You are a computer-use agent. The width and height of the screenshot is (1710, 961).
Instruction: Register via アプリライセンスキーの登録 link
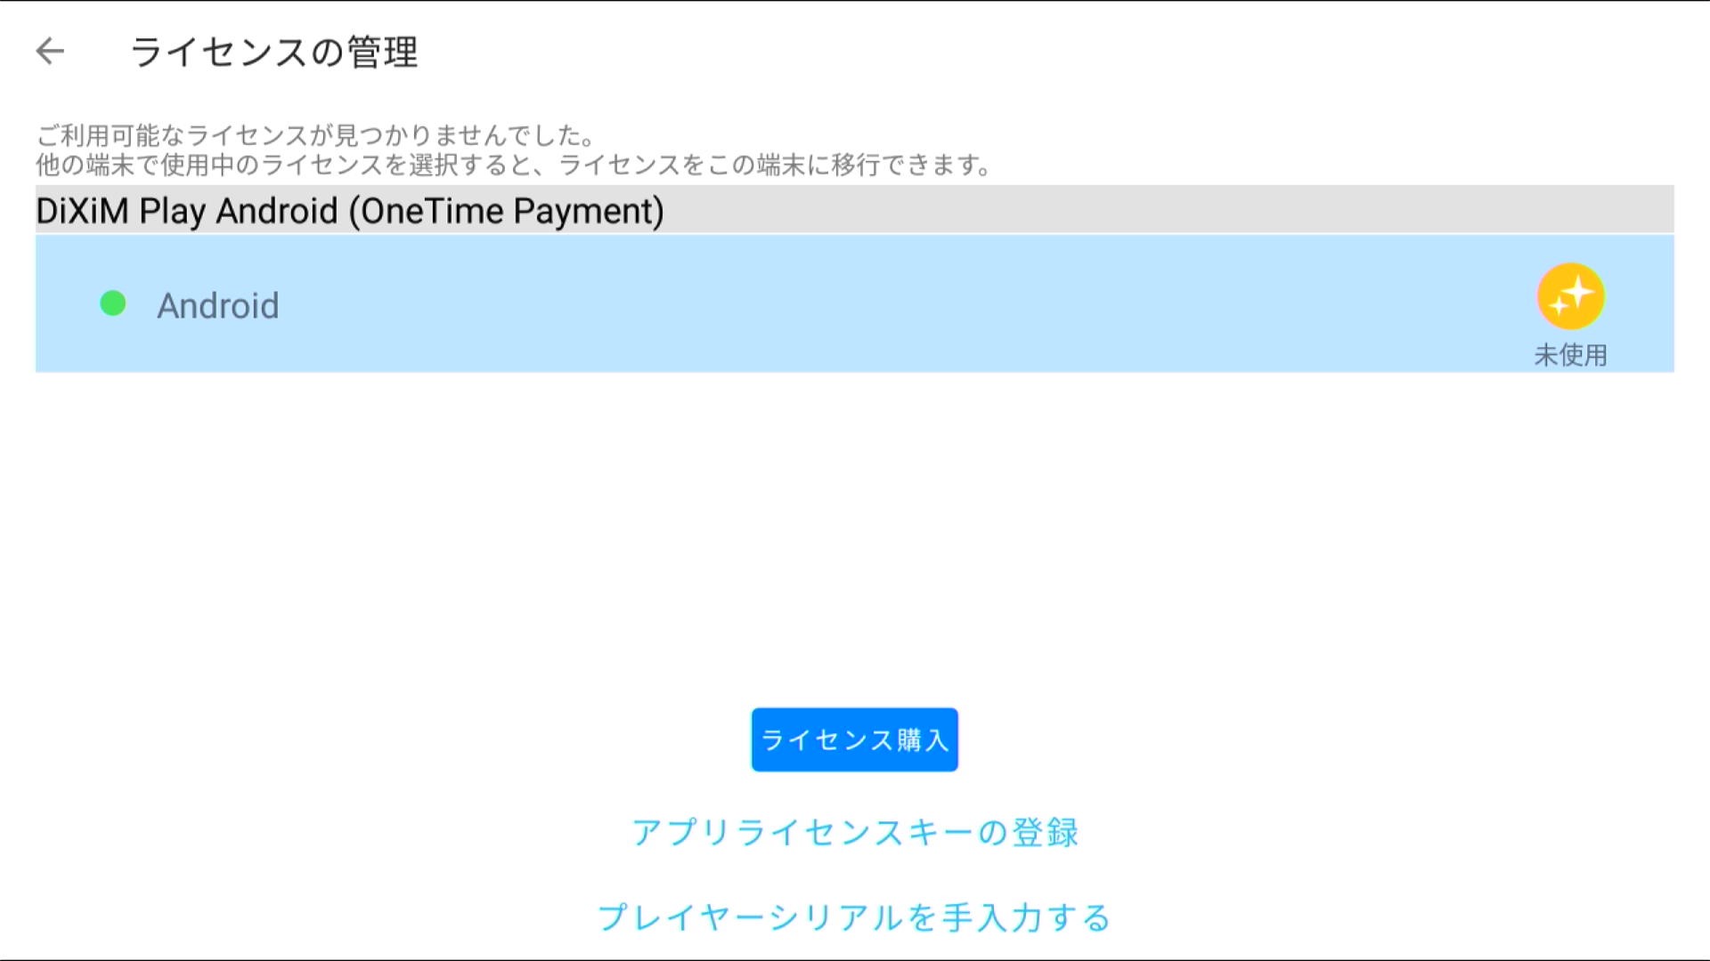(855, 832)
